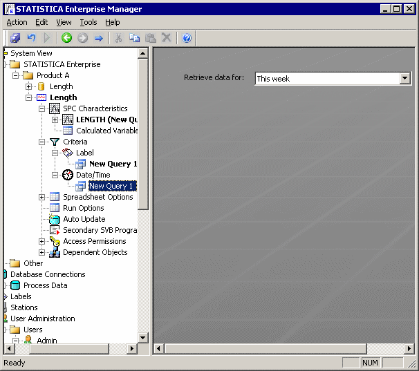
Task: Click the Copy toolbar icon
Action: (134, 38)
